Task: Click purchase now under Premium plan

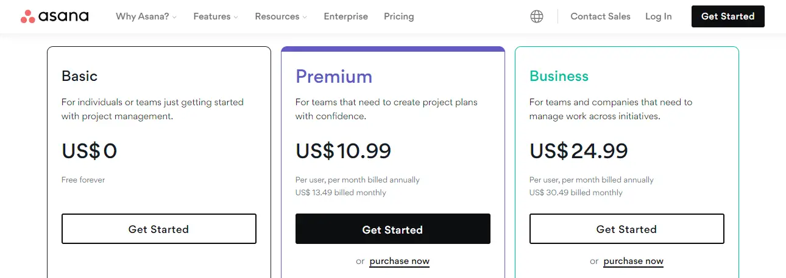Action: [399, 261]
